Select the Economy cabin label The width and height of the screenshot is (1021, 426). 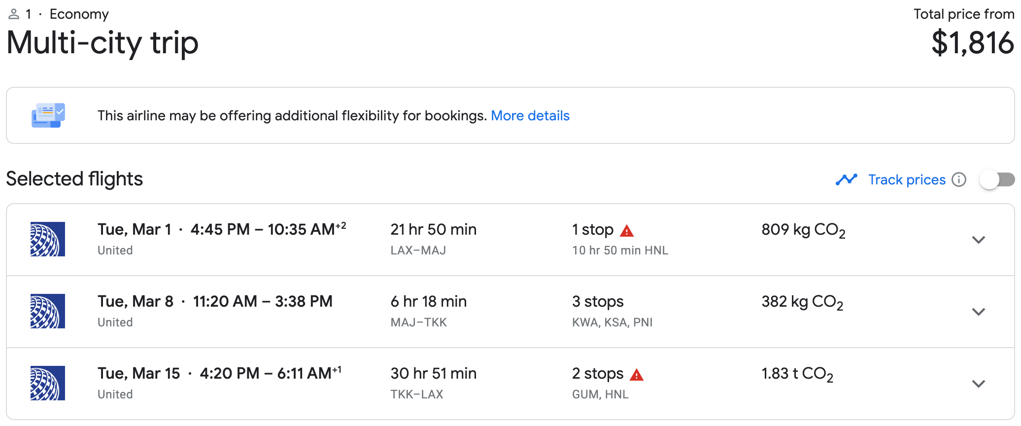[79, 14]
